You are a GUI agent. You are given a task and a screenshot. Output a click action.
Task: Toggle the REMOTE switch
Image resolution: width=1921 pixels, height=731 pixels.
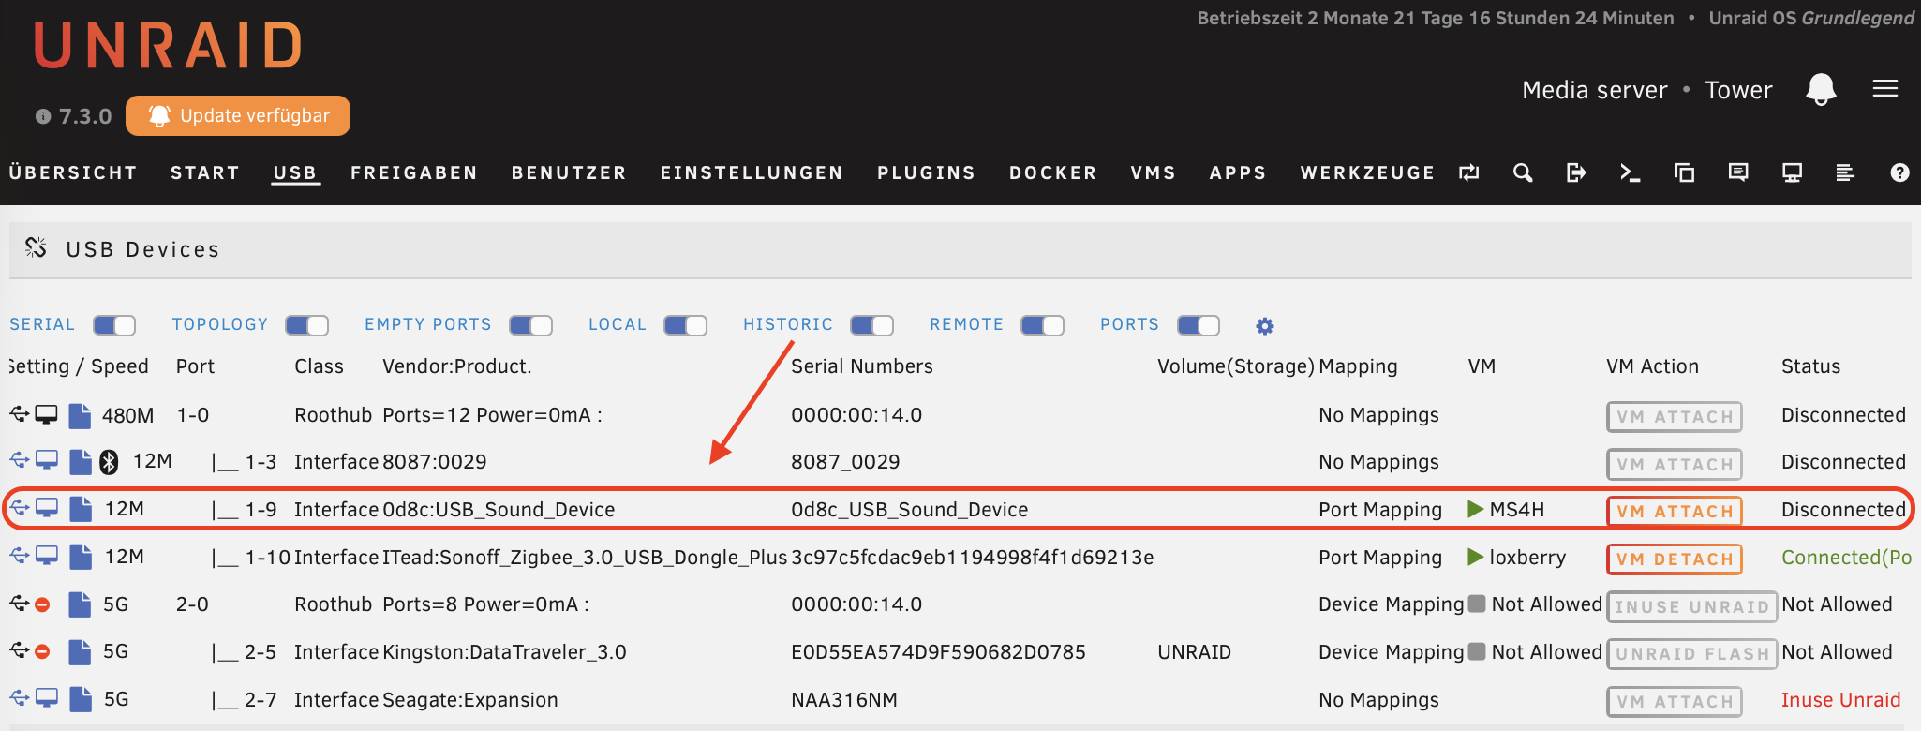point(1042,325)
